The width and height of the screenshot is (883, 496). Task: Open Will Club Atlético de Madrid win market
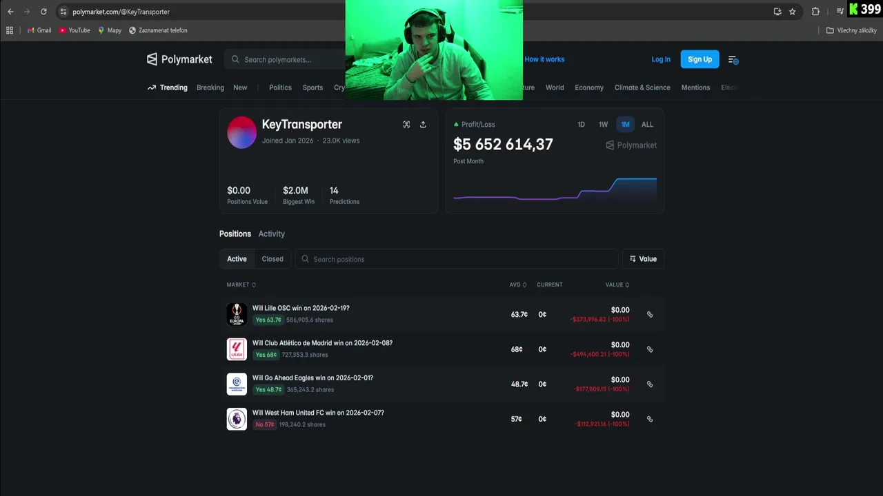(x=322, y=343)
